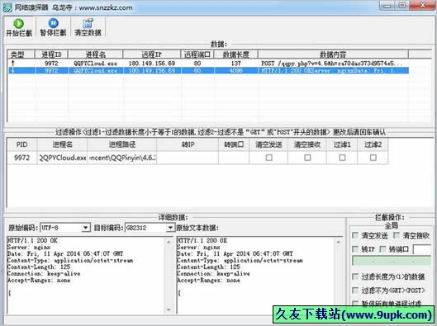437x326 pixels.
Task: Enable the global 清空发送 checkbox
Action: pos(355,235)
